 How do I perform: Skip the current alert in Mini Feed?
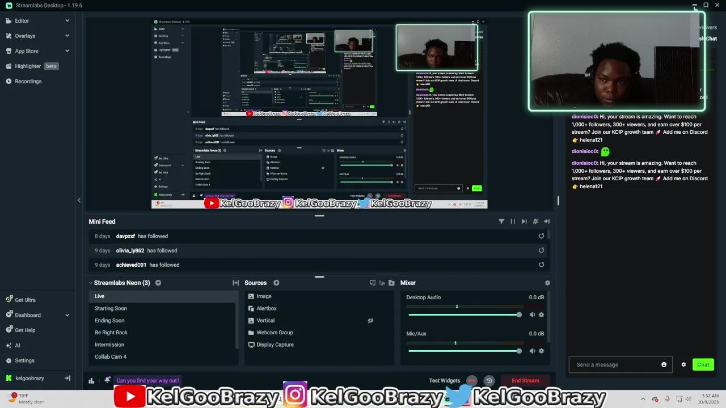click(524, 222)
